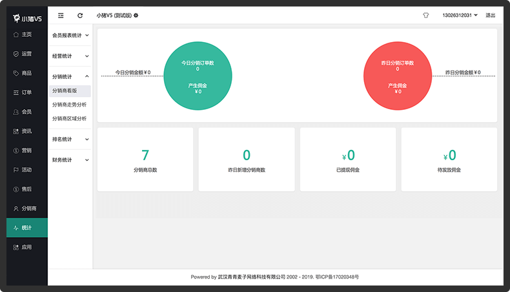The image size is (510, 292).
Task: Expand 财务统计 section
Action: pos(70,160)
